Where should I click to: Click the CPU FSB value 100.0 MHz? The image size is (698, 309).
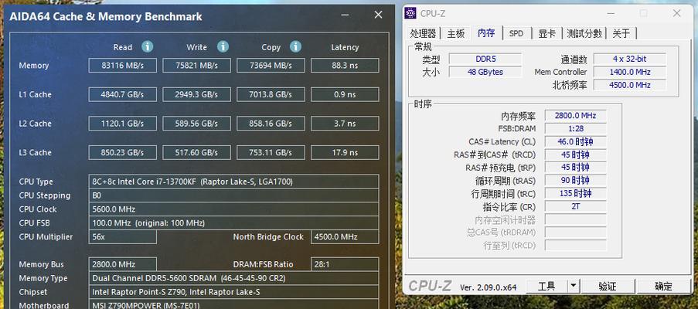pos(233,222)
